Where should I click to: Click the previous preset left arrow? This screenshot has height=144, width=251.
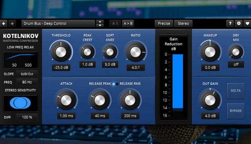[x=4, y=23]
